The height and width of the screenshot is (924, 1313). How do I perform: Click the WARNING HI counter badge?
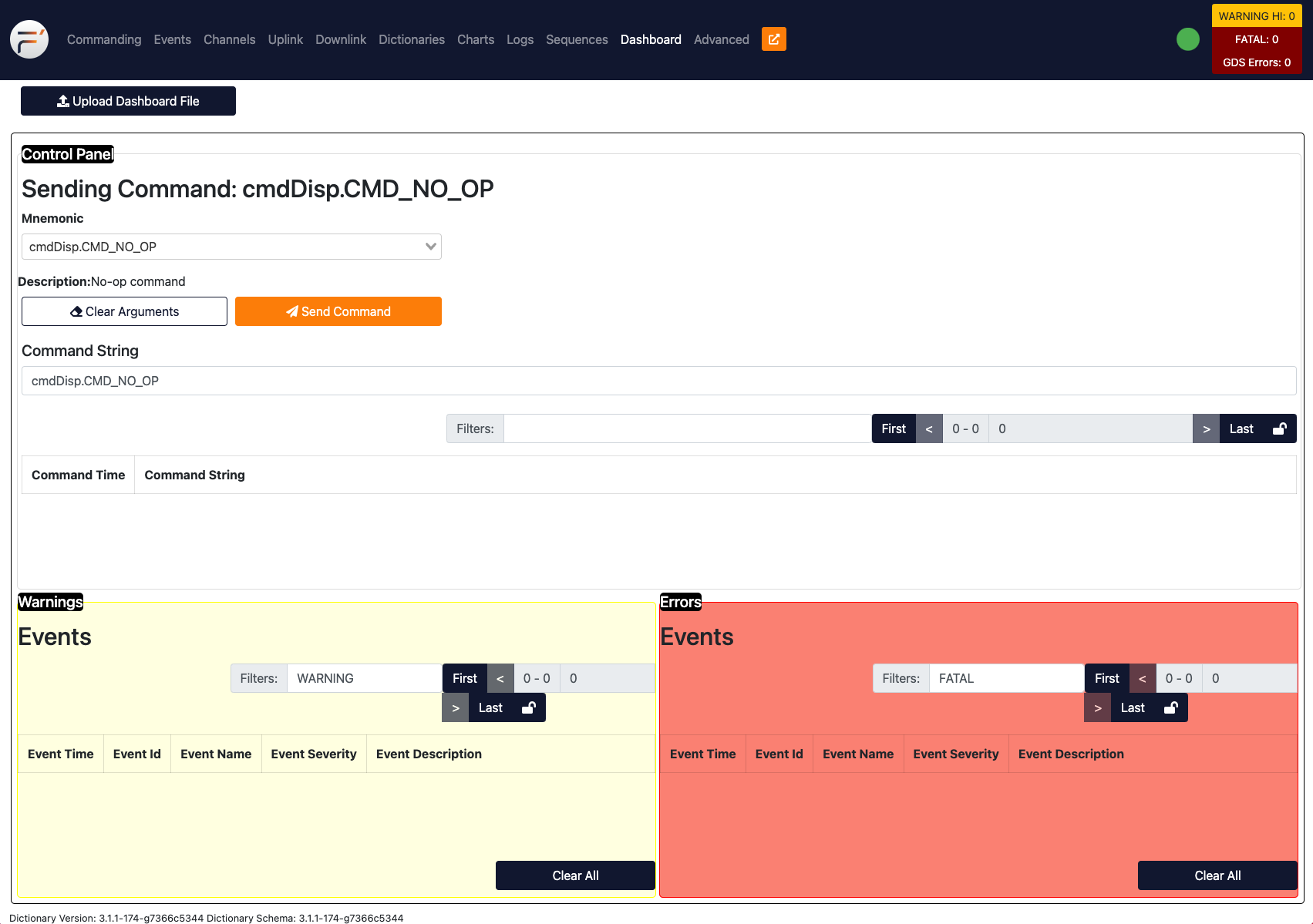[1257, 15]
